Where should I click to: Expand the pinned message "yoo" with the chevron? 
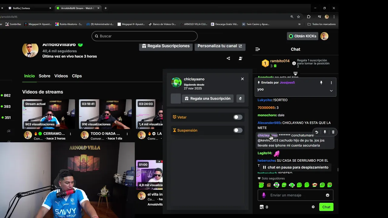(x=331, y=91)
